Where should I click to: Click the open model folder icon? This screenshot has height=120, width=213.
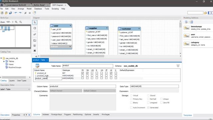pos(6,13)
